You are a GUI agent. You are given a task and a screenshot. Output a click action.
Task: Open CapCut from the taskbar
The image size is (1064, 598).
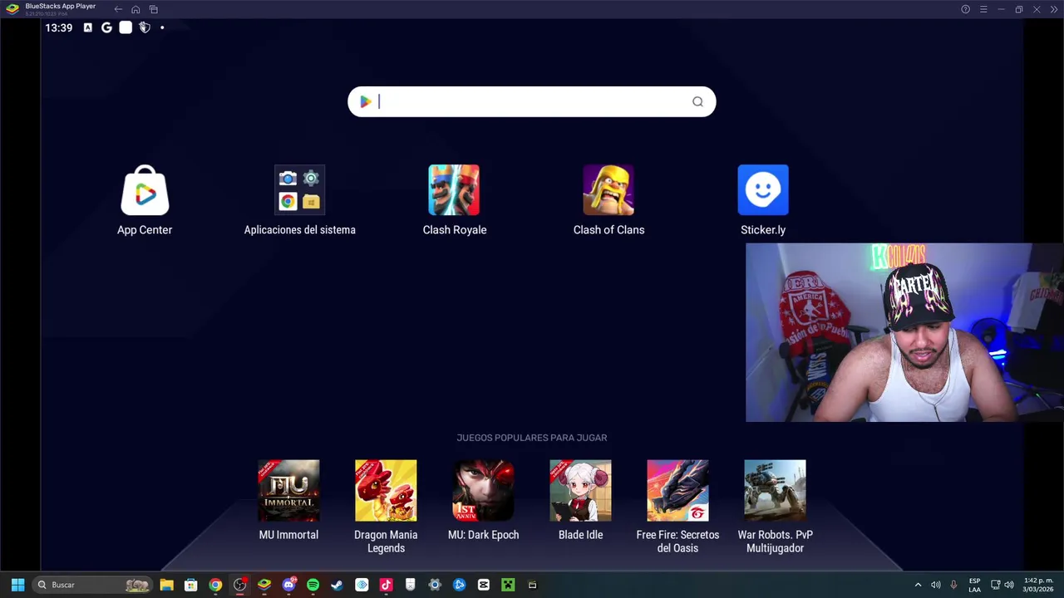point(484,585)
